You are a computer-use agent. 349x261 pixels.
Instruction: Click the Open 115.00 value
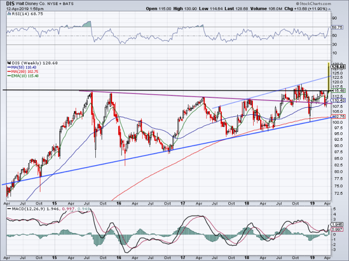(159, 8)
